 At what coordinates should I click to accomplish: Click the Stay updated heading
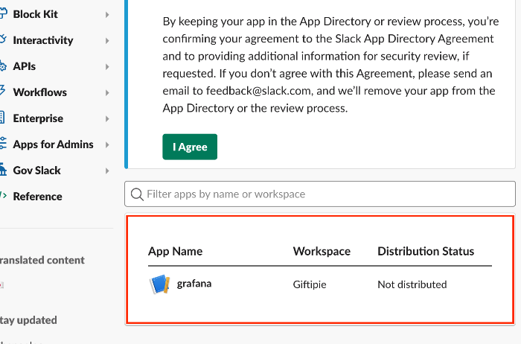tap(28, 320)
